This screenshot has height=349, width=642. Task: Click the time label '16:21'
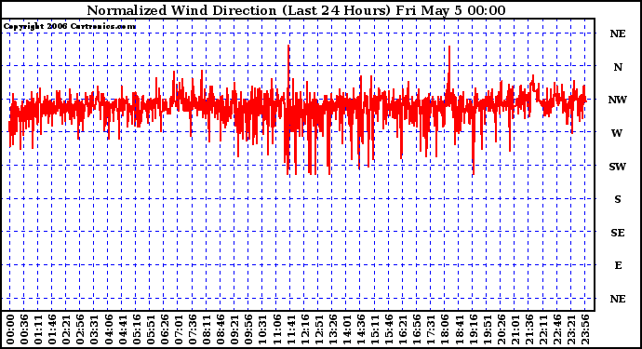point(402,329)
